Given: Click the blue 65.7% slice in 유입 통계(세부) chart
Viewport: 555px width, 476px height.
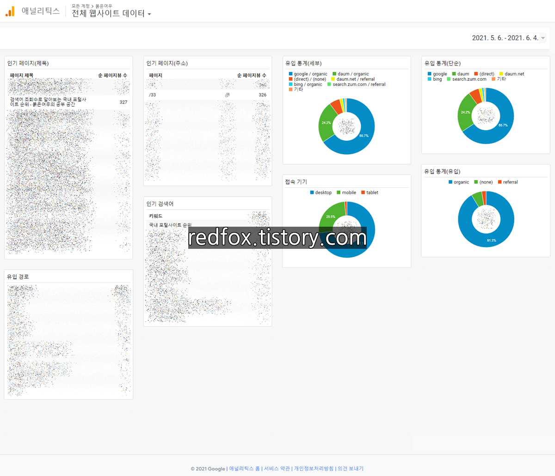Looking at the screenshot, I should (x=364, y=135).
